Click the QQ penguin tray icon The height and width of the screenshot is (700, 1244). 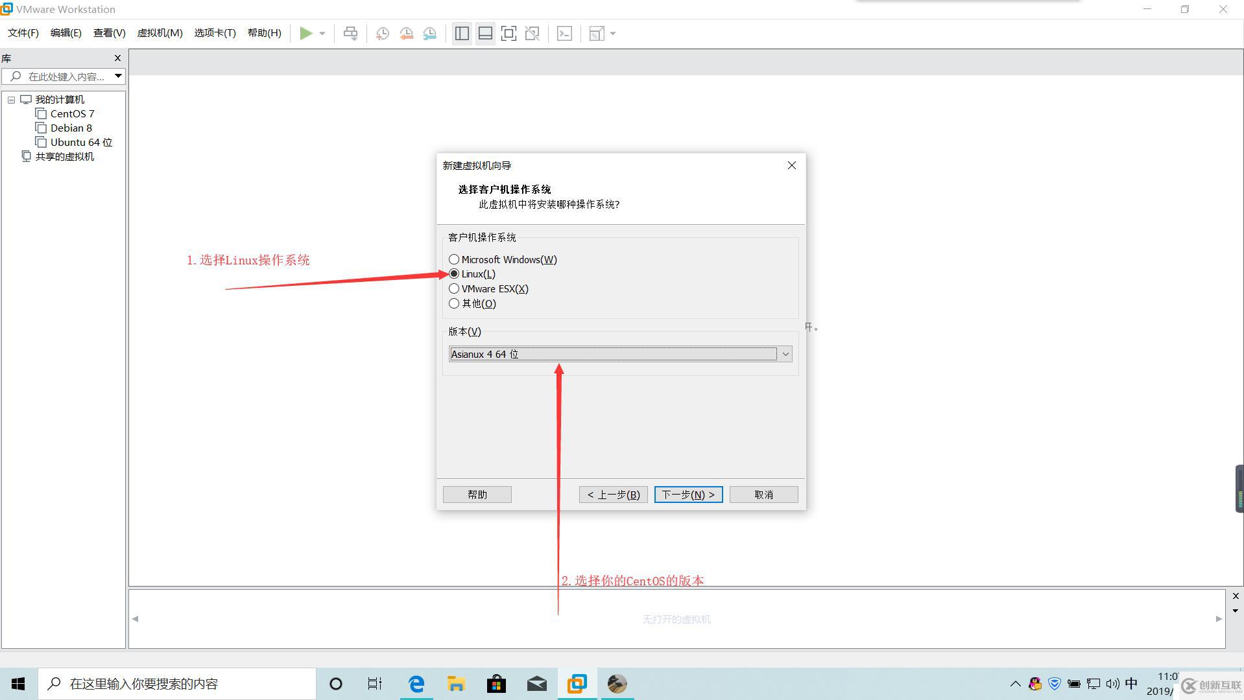tap(1035, 684)
